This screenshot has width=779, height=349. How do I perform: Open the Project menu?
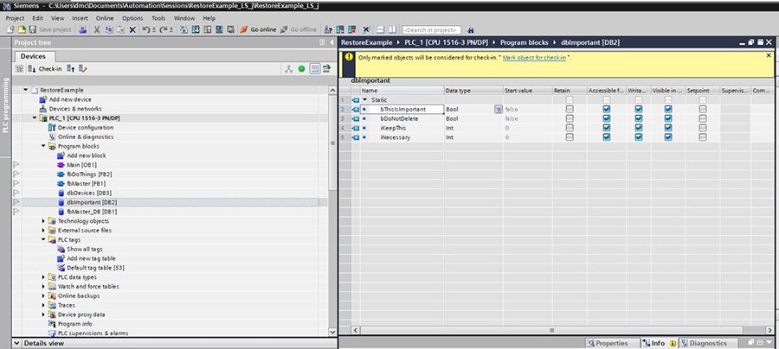coord(15,18)
